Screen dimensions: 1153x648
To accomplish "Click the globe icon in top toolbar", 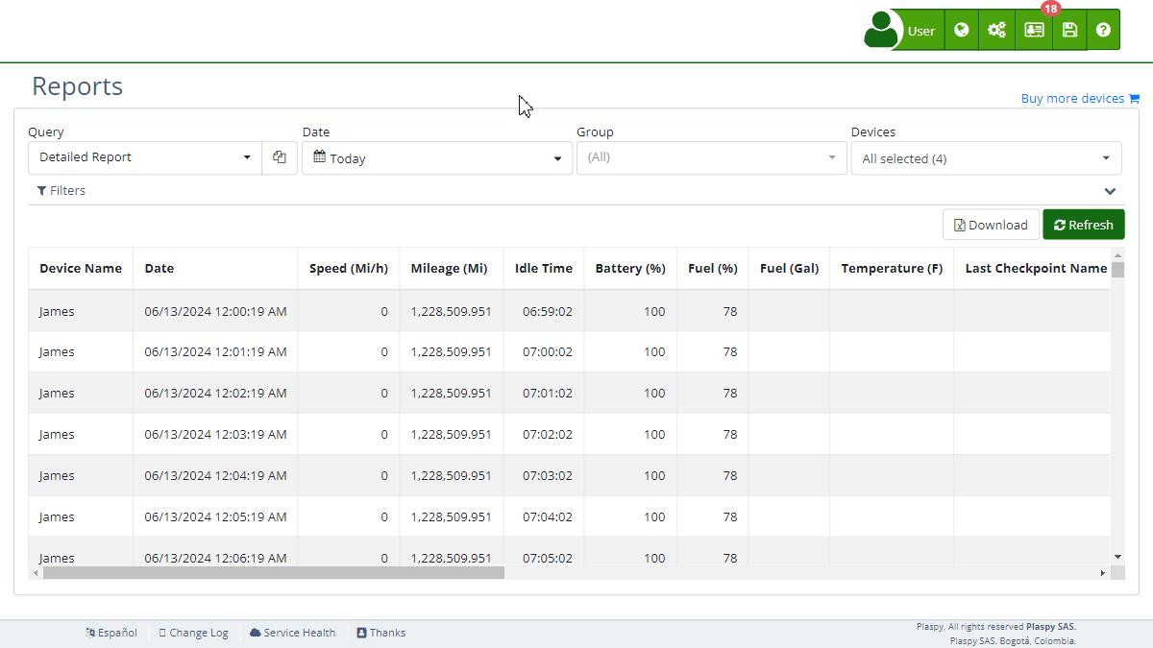I will pos(961,31).
